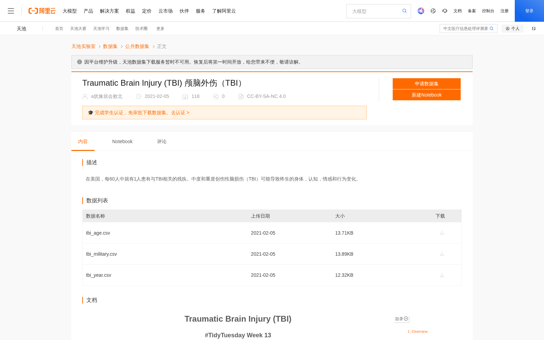This screenshot has height=340, width=544.
Task: Click the author avatar icon
Action: click(x=85, y=97)
